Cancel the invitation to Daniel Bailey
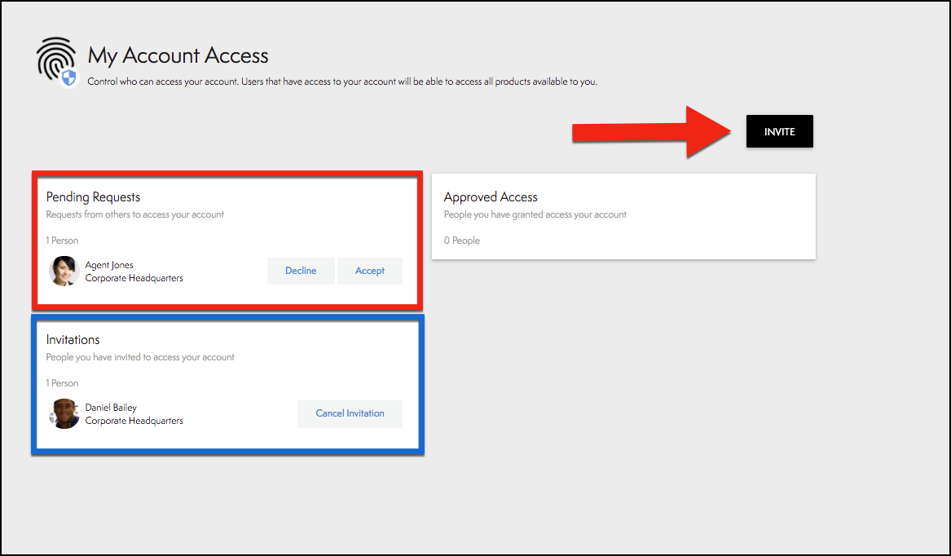 click(x=350, y=413)
